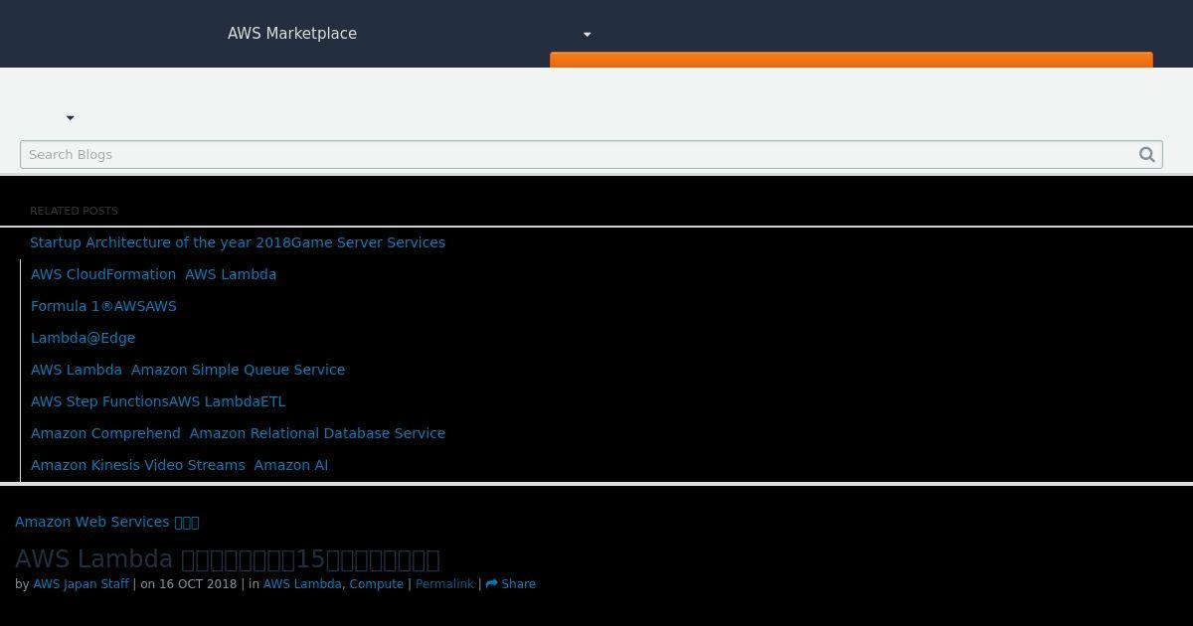Click the Share arrow icon

491,584
